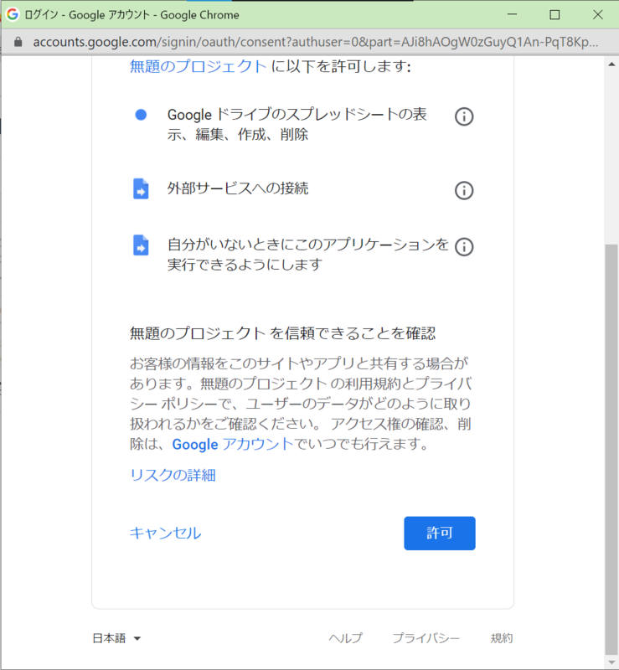Click the scrollbar up arrow
Image resolution: width=619 pixels, height=670 pixels.
[611, 64]
